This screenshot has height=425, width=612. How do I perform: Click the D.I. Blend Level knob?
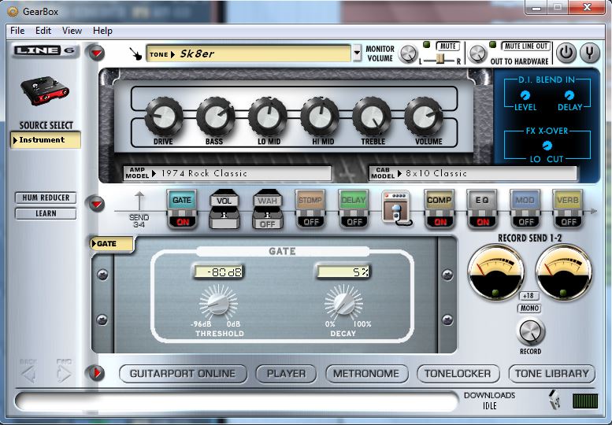click(525, 95)
